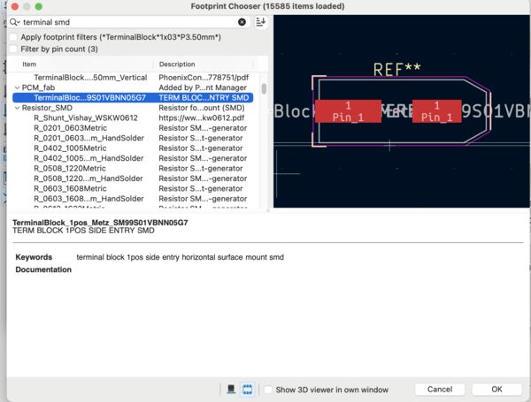Toggle Show 3D viewer in own window
Image resolution: width=531 pixels, height=402 pixels.
click(268, 390)
